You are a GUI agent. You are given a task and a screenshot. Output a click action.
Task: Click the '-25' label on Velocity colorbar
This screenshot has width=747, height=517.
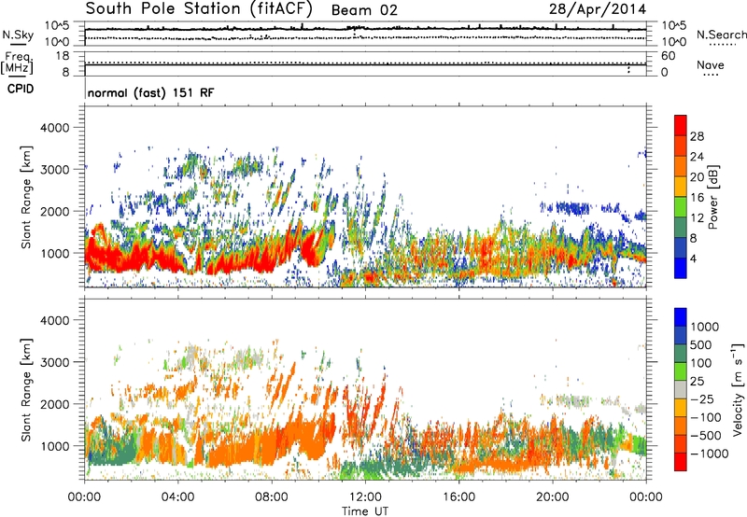(702, 399)
